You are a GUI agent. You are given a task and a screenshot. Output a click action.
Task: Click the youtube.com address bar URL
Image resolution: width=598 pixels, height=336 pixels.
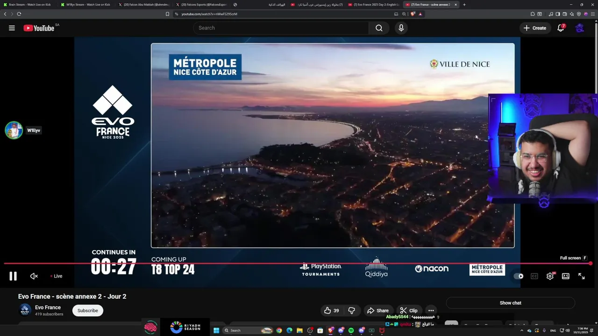(209, 14)
